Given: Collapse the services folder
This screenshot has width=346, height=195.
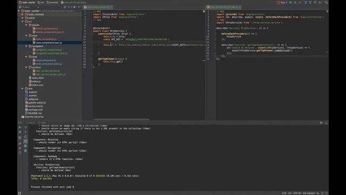Looking at the screenshot, I should click(x=26, y=67).
